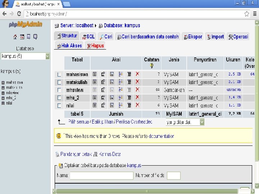Open the documentation link in the notice
The height and width of the screenshot is (194, 259).
coord(161,136)
